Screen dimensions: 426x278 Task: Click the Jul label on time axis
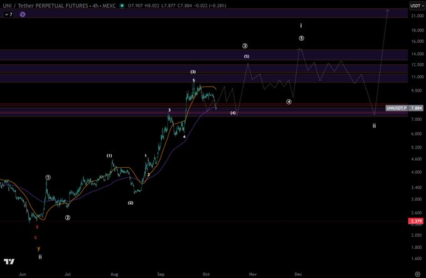[67, 274]
